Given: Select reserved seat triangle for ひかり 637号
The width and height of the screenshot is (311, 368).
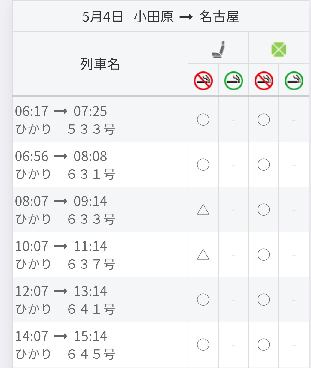Looking at the screenshot, I should (203, 254).
